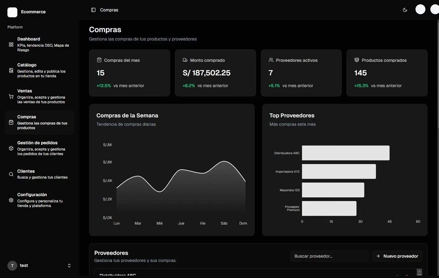Click the Compras del mes calendar icon
Viewport: 439px width, 278px height.
(99, 60)
